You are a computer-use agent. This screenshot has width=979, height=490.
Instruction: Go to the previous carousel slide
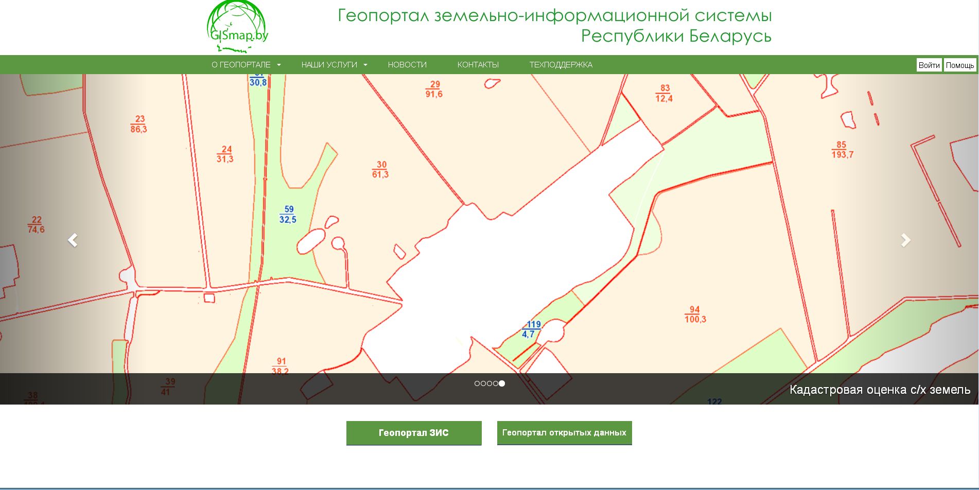[x=73, y=240]
